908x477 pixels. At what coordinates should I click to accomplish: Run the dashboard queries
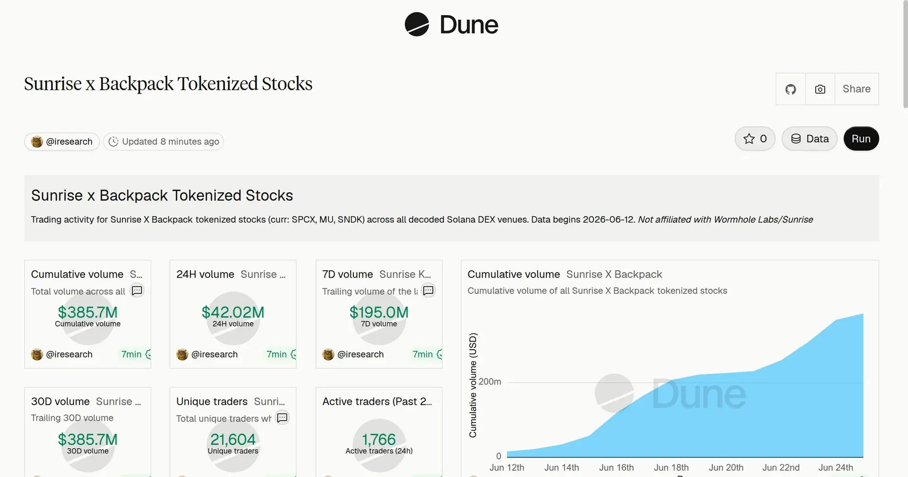tap(861, 139)
